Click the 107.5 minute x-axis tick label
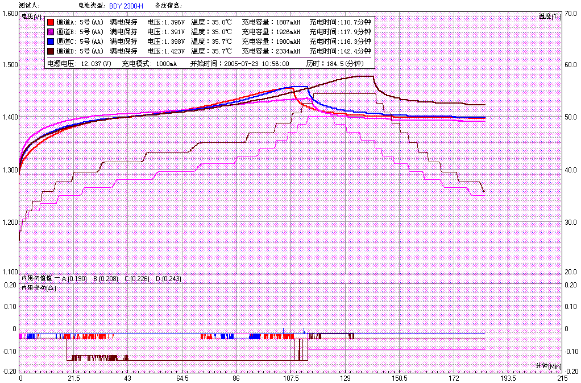Viewport: 581px width, 383px height. (x=290, y=378)
